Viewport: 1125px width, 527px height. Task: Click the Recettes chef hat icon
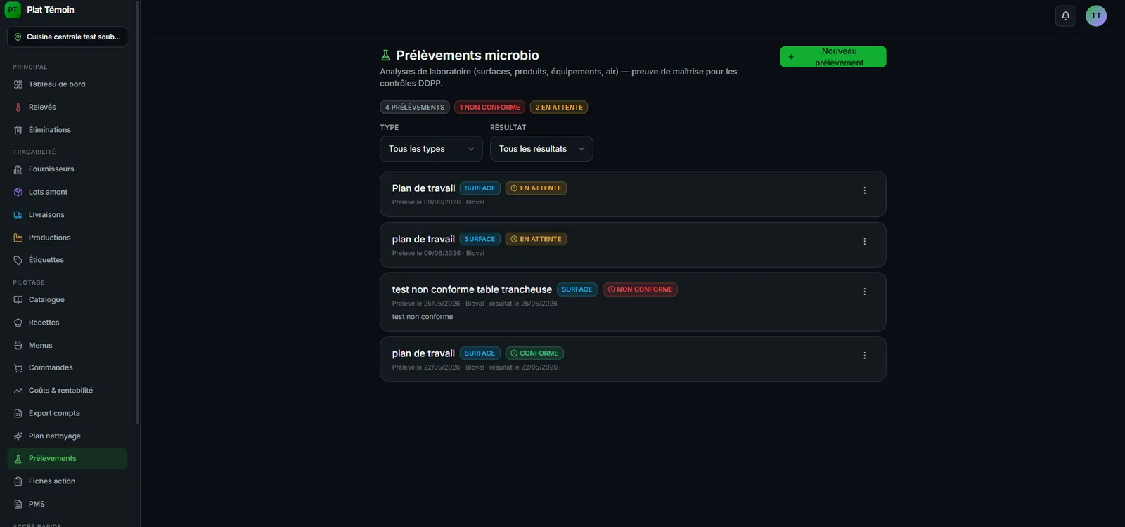click(x=18, y=323)
